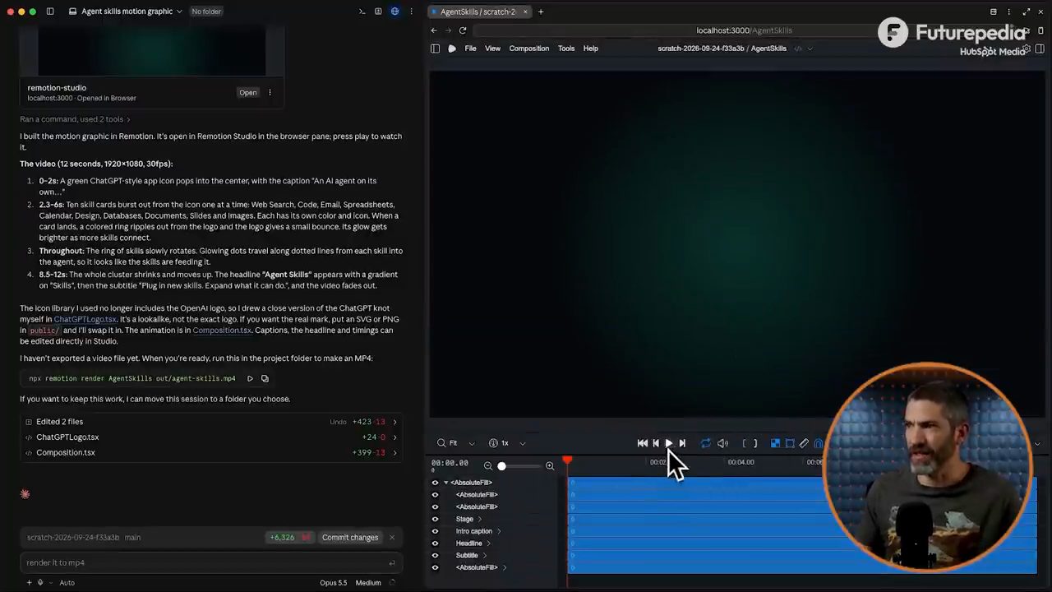Hide the Intro caption layer
1052x592 pixels.
pos(436,531)
